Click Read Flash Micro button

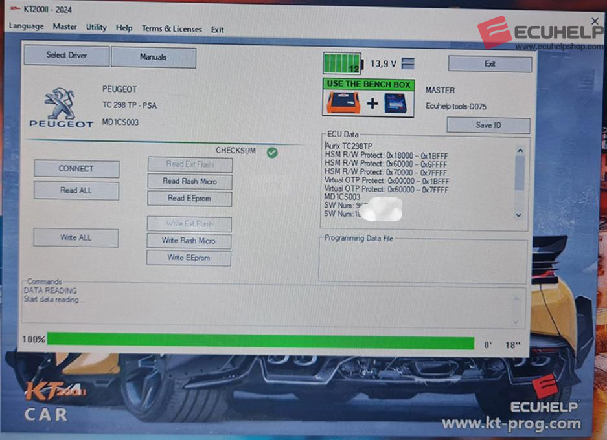coord(189,181)
